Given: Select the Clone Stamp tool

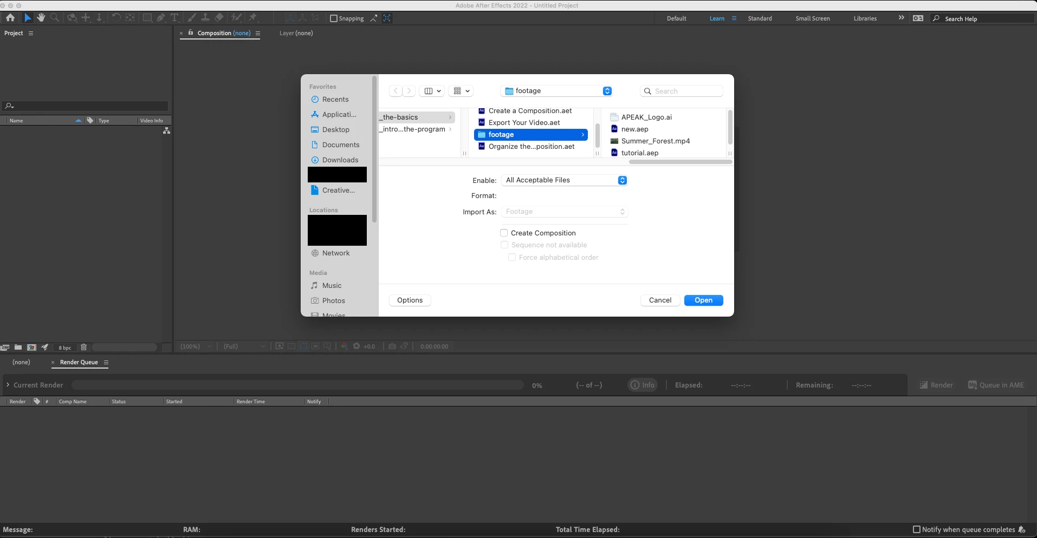Looking at the screenshot, I should (x=205, y=18).
